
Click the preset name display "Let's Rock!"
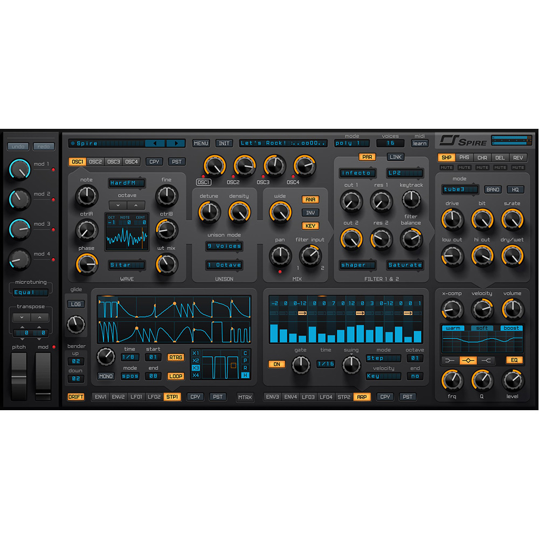tap(283, 143)
